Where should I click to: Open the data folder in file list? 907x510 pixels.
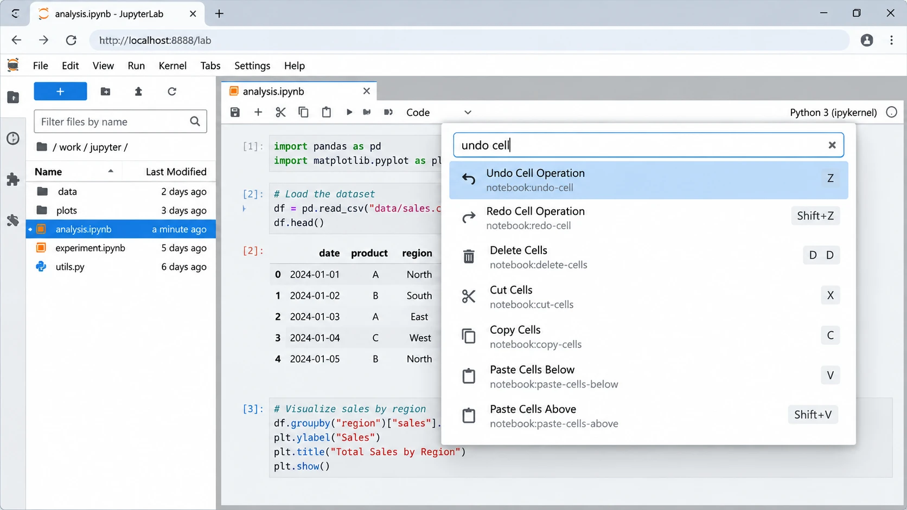pyautogui.click(x=121, y=191)
